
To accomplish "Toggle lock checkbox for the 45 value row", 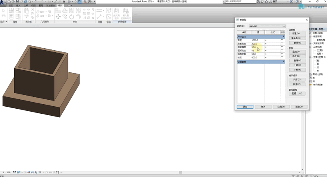I will coord(282,51).
